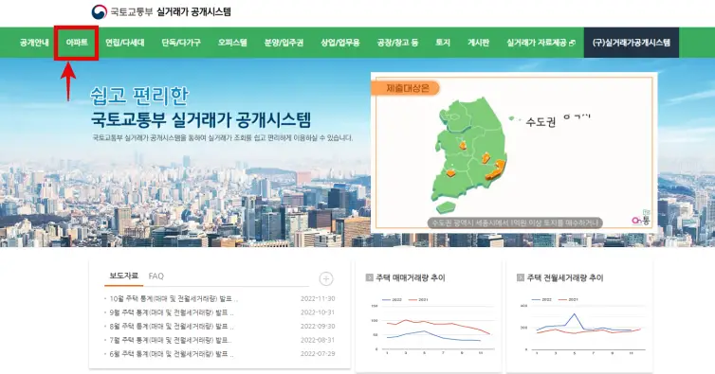Open the 8월 주택 통계 발표 article
Image resolution: width=715 pixels, height=374 pixels.
tap(172, 326)
